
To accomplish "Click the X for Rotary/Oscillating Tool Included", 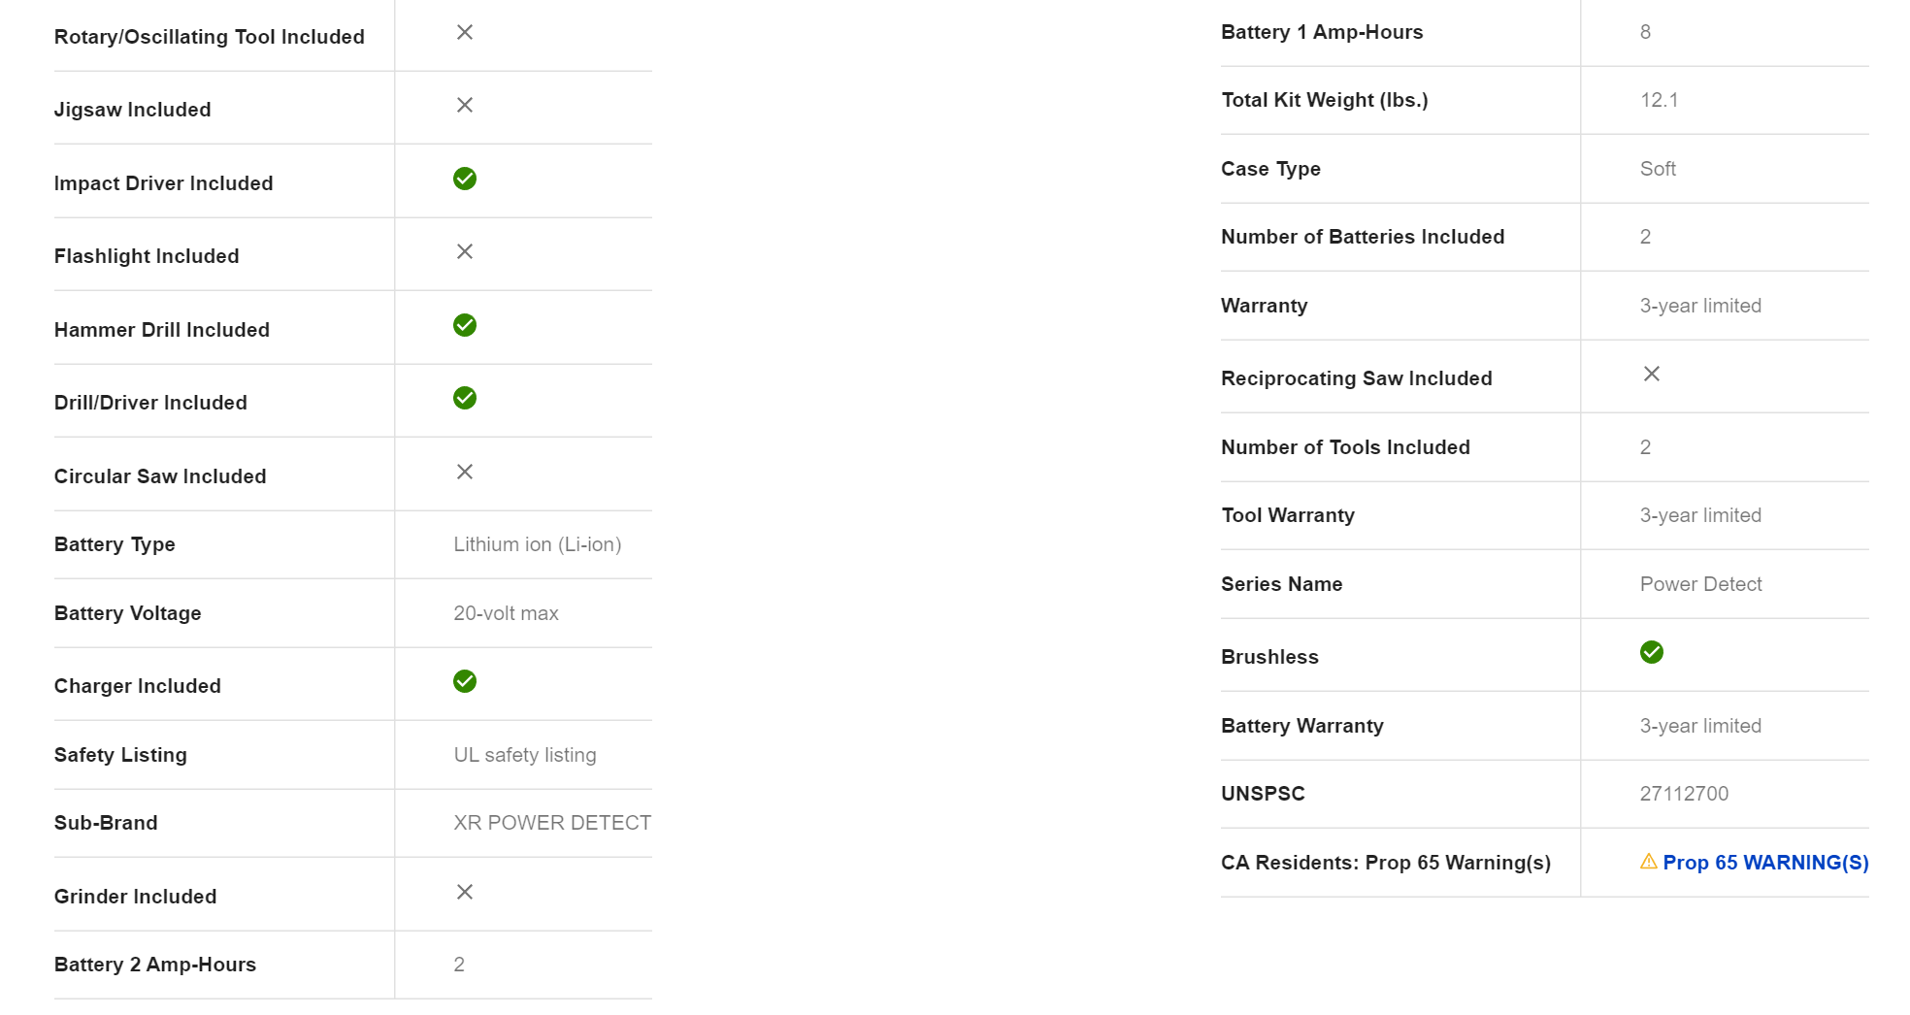I will 465,32.
